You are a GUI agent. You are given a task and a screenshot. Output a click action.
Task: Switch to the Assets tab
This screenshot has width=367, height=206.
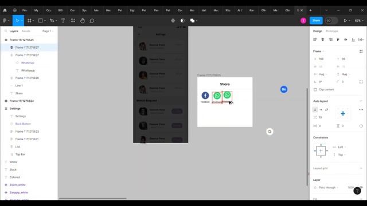tap(26, 31)
